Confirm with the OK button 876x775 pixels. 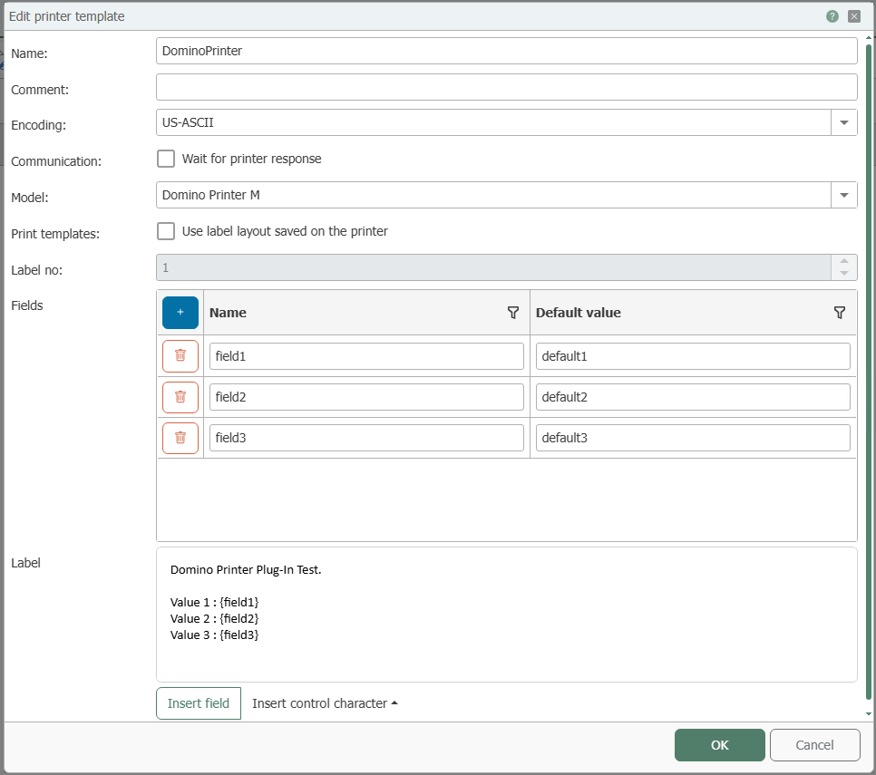(720, 745)
